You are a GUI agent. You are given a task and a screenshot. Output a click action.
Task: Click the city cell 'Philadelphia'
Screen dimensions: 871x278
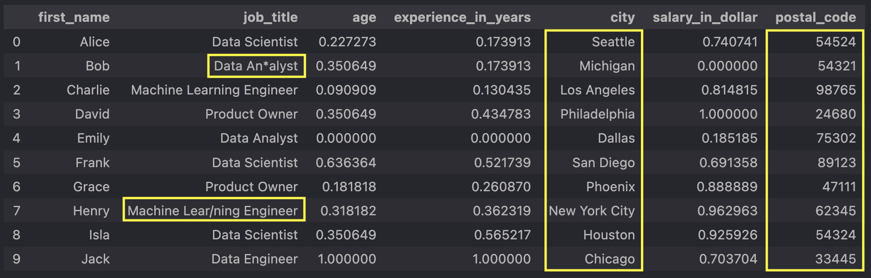[x=597, y=114]
